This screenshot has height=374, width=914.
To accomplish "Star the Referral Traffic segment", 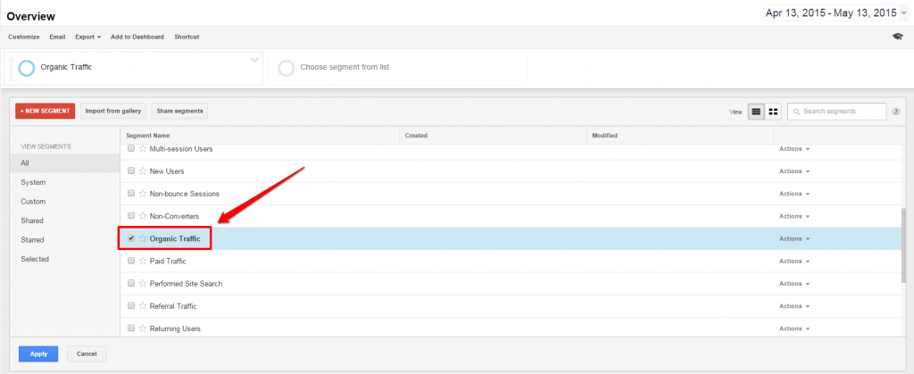I will (142, 306).
